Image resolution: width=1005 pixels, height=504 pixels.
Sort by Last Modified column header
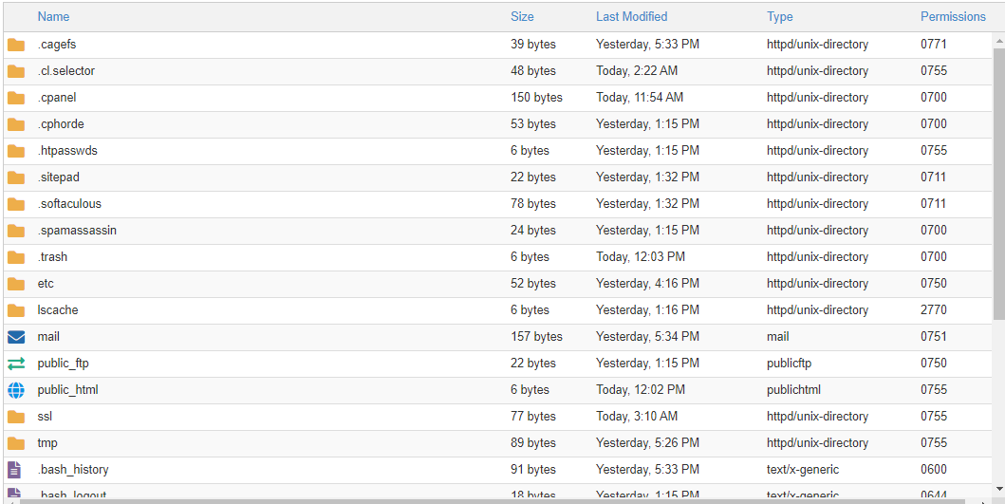coord(631,17)
